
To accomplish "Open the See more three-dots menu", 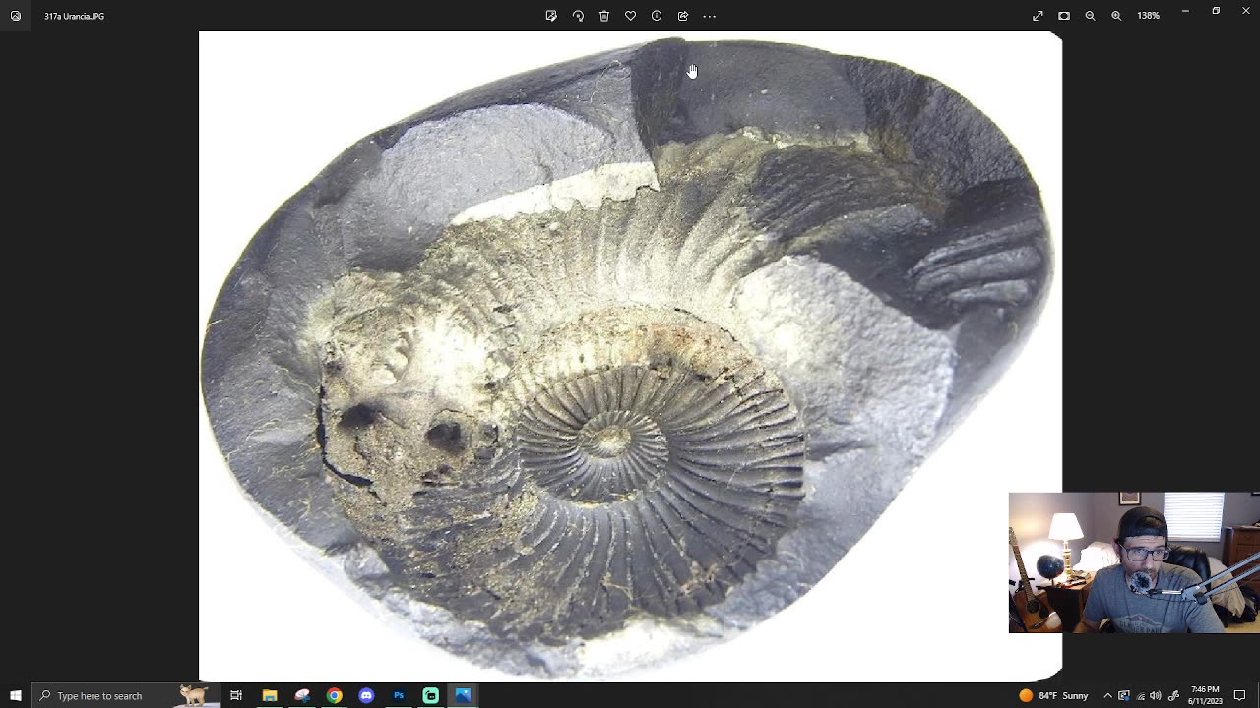I will 709,16.
